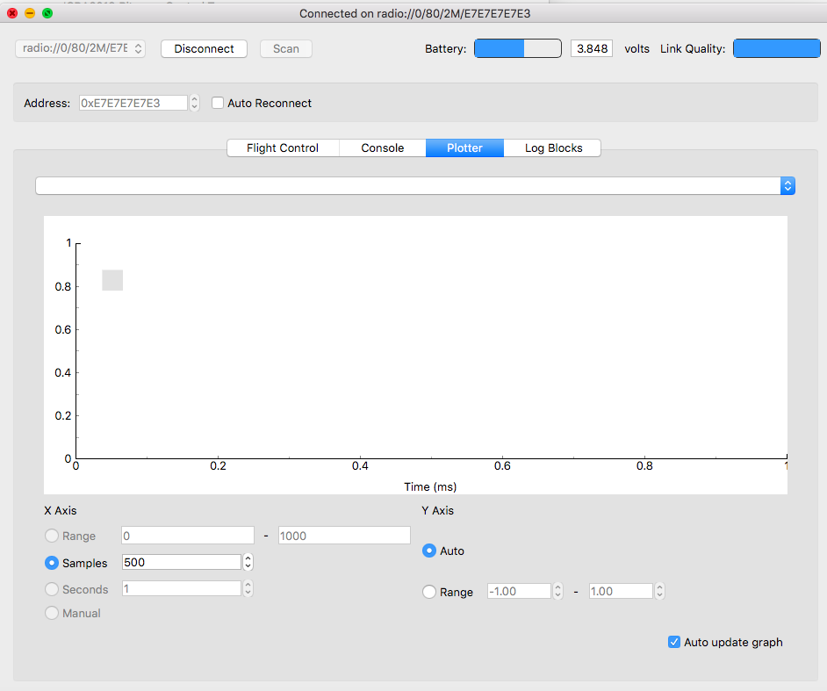Screen dimensions: 827x691
Task: Select the Y Axis Auto radio button
Action: coord(429,551)
